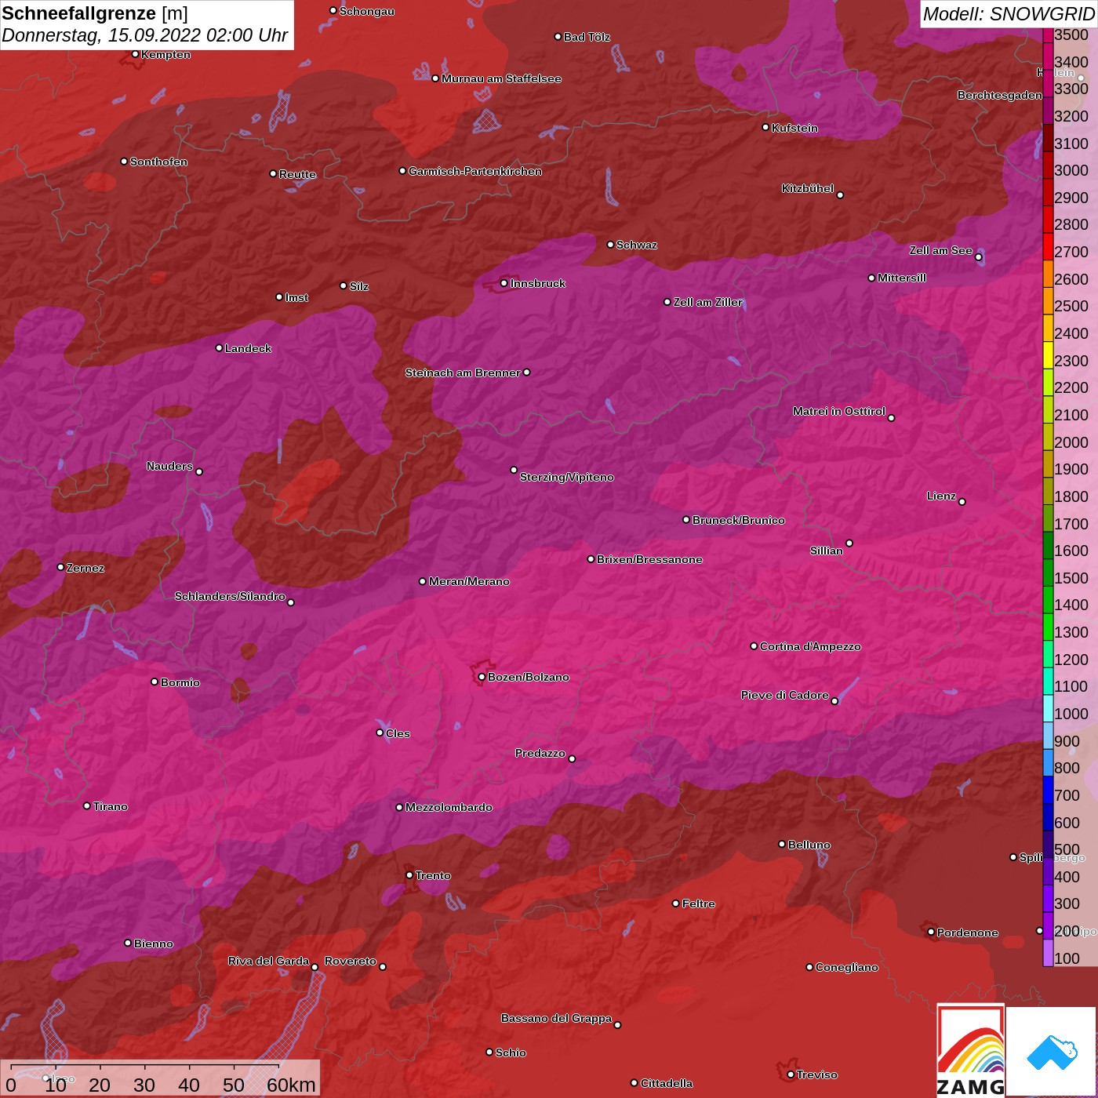The width and height of the screenshot is (1098, 1098).
Task: Click the 100 legend value
Action: point(1067,958)
